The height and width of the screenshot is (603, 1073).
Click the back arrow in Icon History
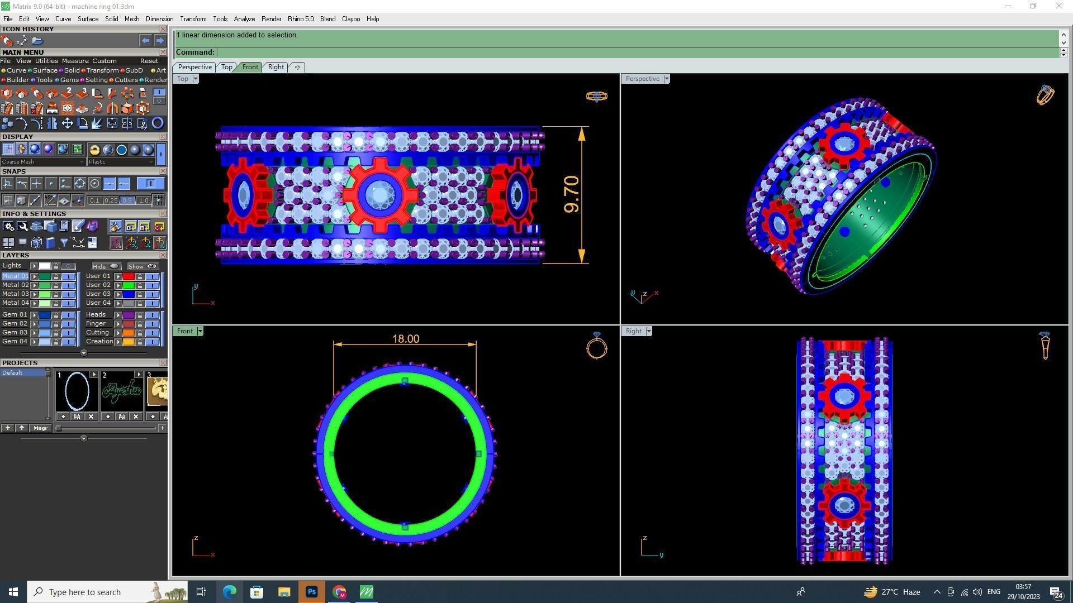click(145, 41)
